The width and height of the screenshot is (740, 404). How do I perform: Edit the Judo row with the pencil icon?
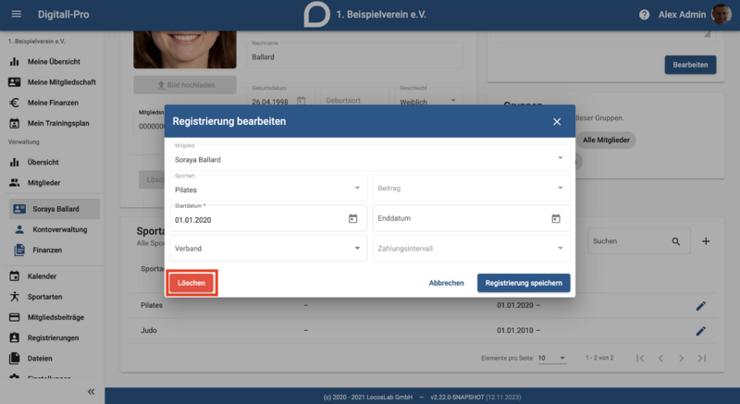(x=701, y=331)
